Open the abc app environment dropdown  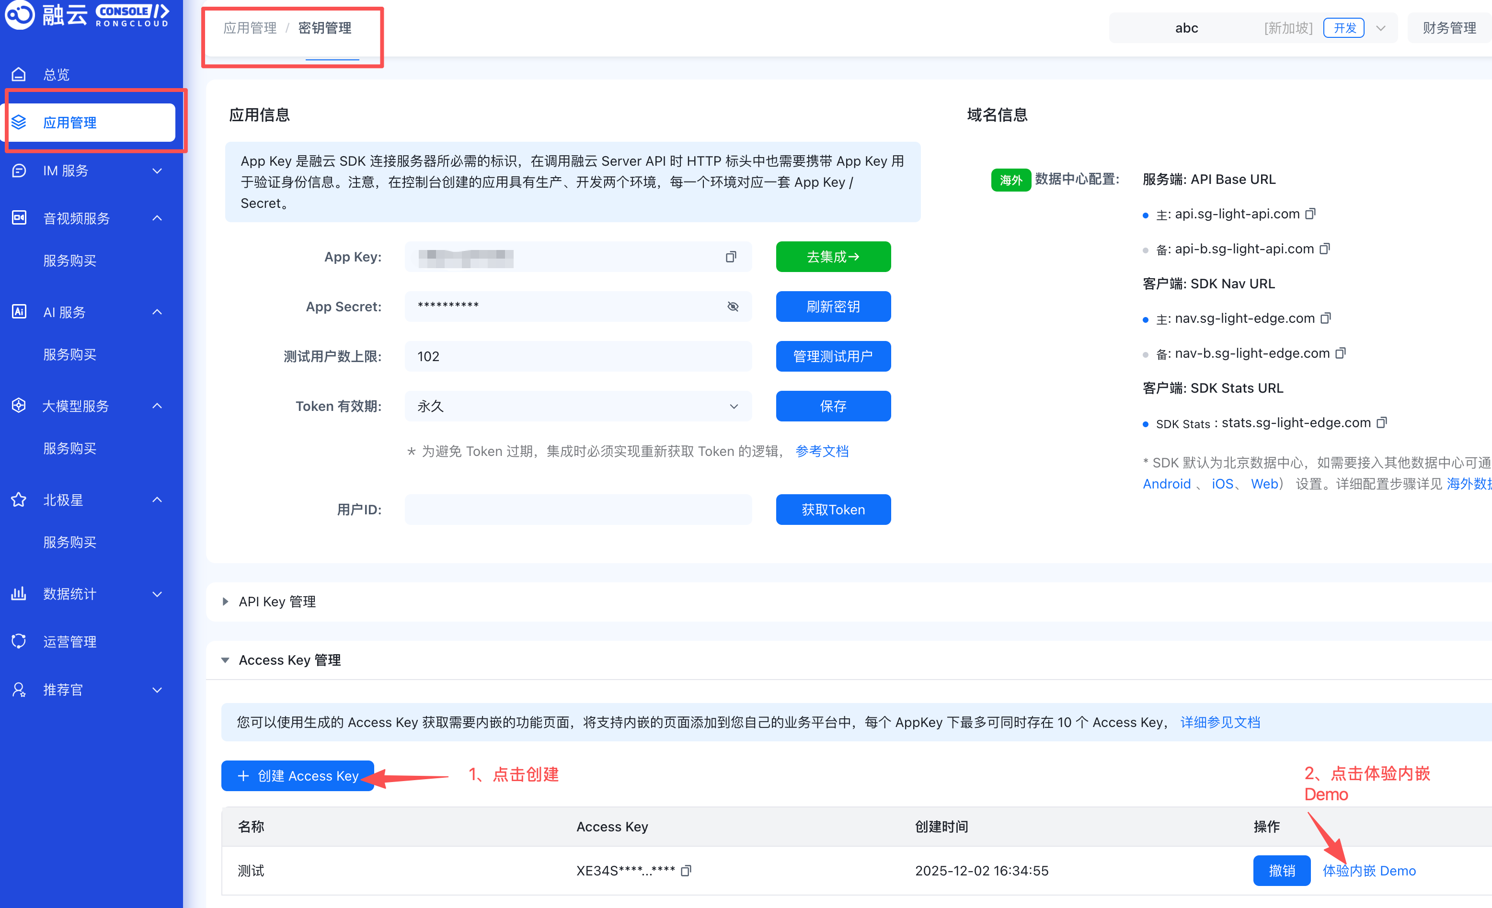(1380, 28)
